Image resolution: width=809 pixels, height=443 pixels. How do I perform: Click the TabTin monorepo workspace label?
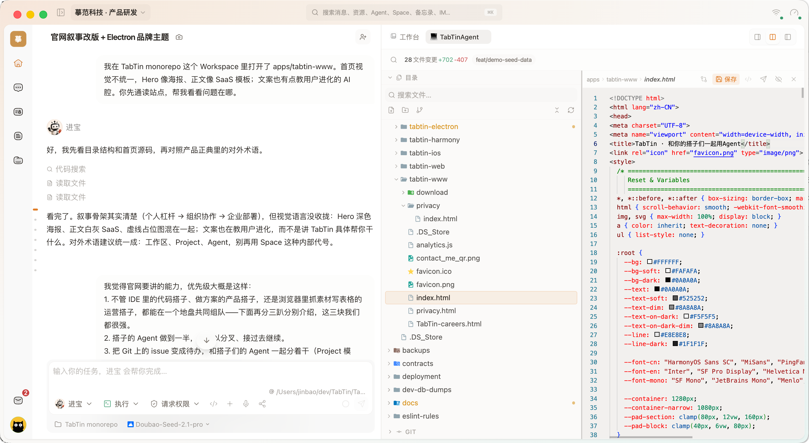(x=86, y=424)
